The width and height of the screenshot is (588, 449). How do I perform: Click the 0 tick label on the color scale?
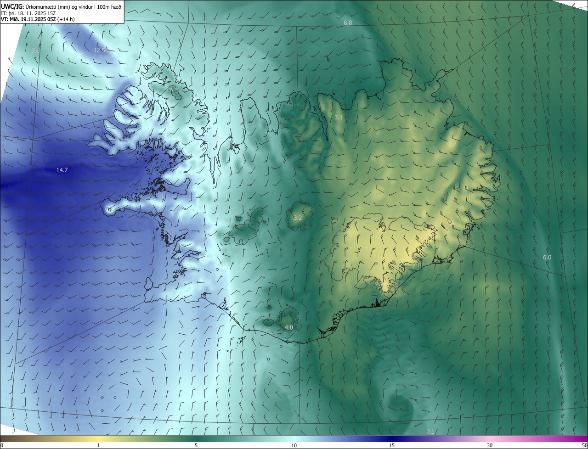click(x=2, y=445)
